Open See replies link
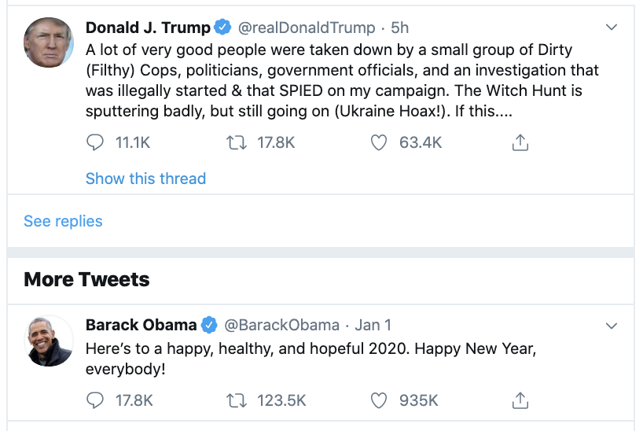Image resolution: width=643 pixels, height=431 pixels. (x=63, y=221)
